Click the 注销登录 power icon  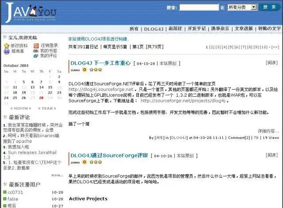pyautogui.click(x=36, y=45)
